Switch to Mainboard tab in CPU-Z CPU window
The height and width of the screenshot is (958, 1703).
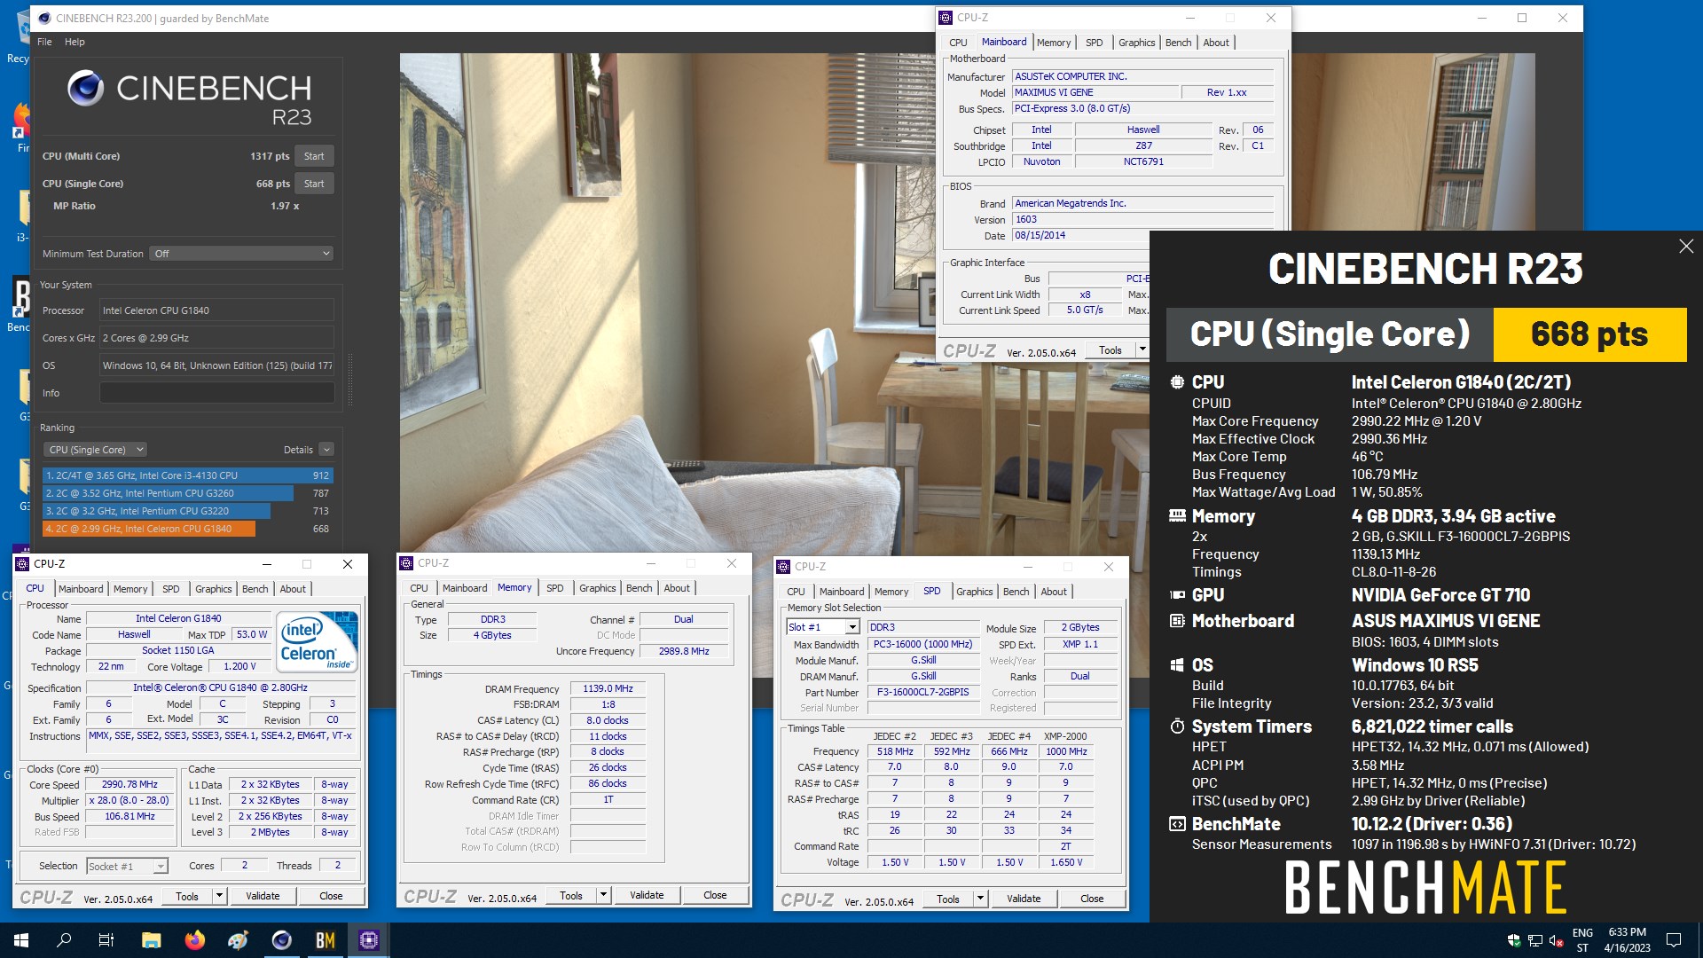coord(81,589)
